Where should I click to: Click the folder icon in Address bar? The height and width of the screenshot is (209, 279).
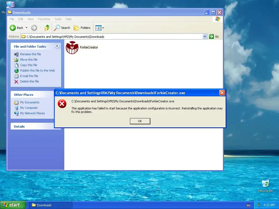point(23,37)
